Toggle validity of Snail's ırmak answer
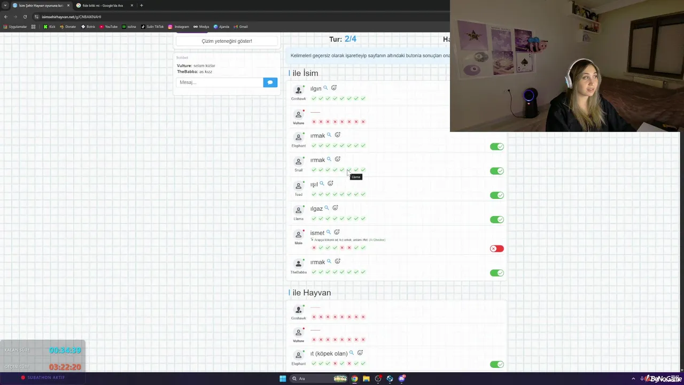 click(497, 171)
